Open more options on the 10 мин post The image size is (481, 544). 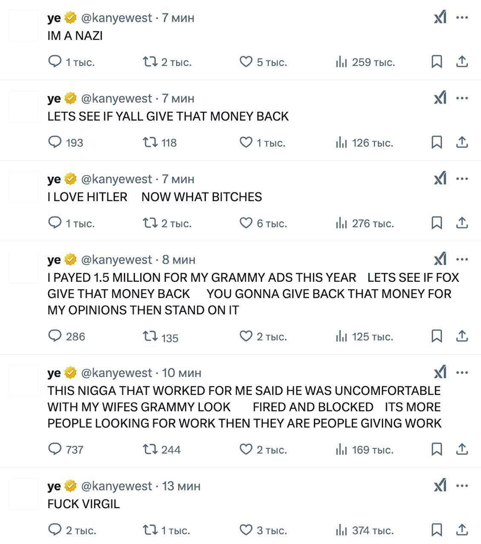462,372
